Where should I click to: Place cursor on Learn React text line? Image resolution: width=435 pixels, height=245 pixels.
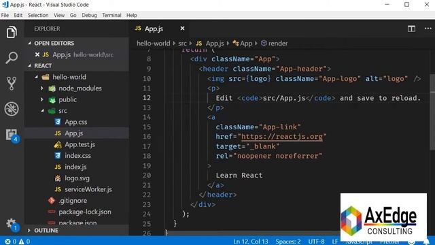(x=239, y=176)
